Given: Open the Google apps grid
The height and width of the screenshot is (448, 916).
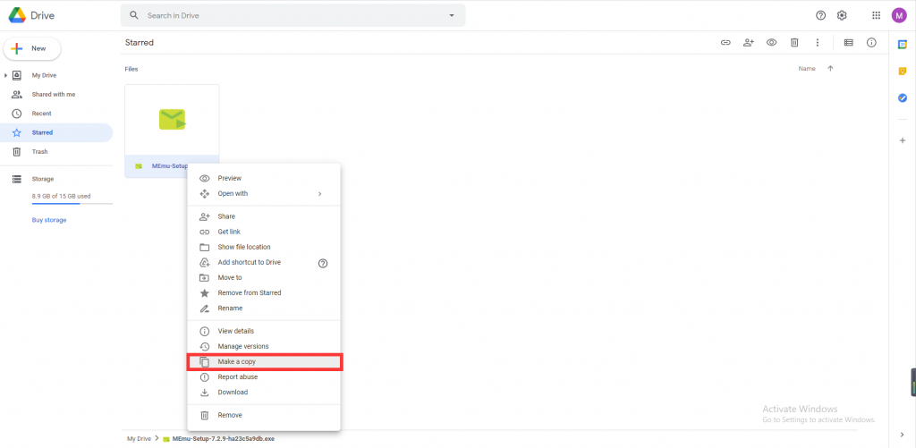Looking at the screenshot, I should 876,15.
